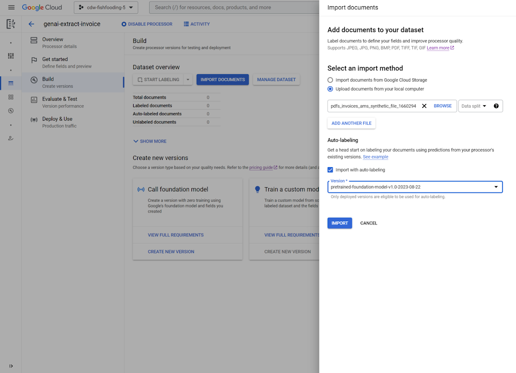Click the highlighted left rail icon
Screen dimensions: 516x373
coord(11,83)
